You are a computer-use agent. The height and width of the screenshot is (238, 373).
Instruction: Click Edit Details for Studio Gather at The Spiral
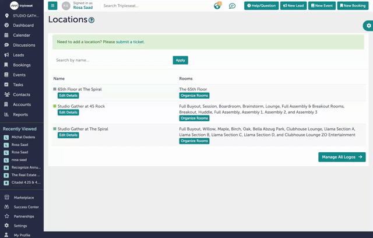coord(68,135)
